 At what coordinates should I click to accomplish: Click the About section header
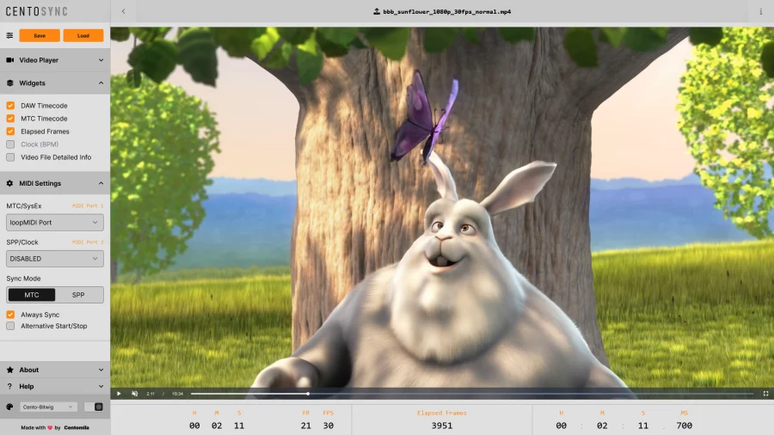[55, 370]
